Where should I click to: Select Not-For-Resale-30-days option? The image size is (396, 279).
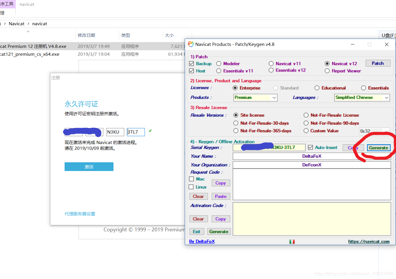click(236, 123)
